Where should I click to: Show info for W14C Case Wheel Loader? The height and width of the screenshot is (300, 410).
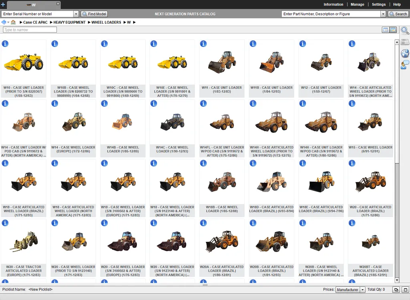coord(154,104)
